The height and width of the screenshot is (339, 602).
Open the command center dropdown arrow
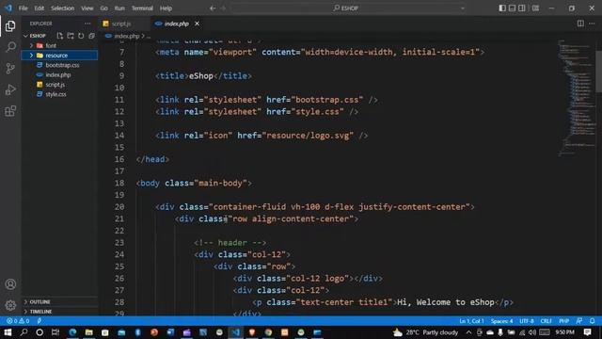tap(462, 8)
